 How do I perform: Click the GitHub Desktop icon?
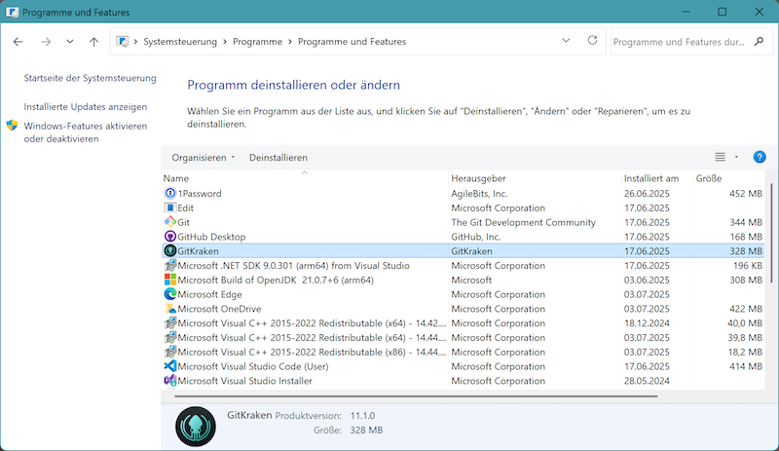tap(169, 236)
